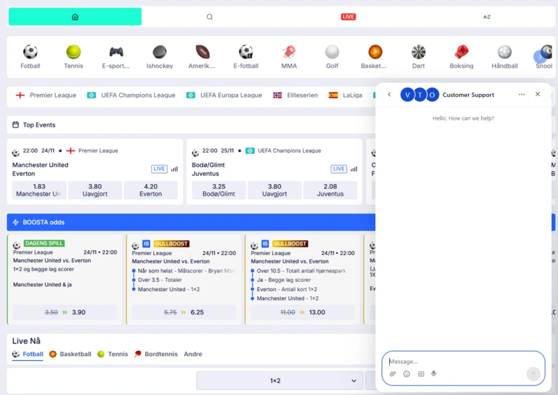Select the Bordtennis live tab
The height and width of the screenshot is (395, 558).
[156, 354]
